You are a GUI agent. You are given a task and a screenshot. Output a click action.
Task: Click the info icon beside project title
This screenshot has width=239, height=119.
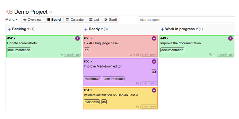tap(51, 12)
